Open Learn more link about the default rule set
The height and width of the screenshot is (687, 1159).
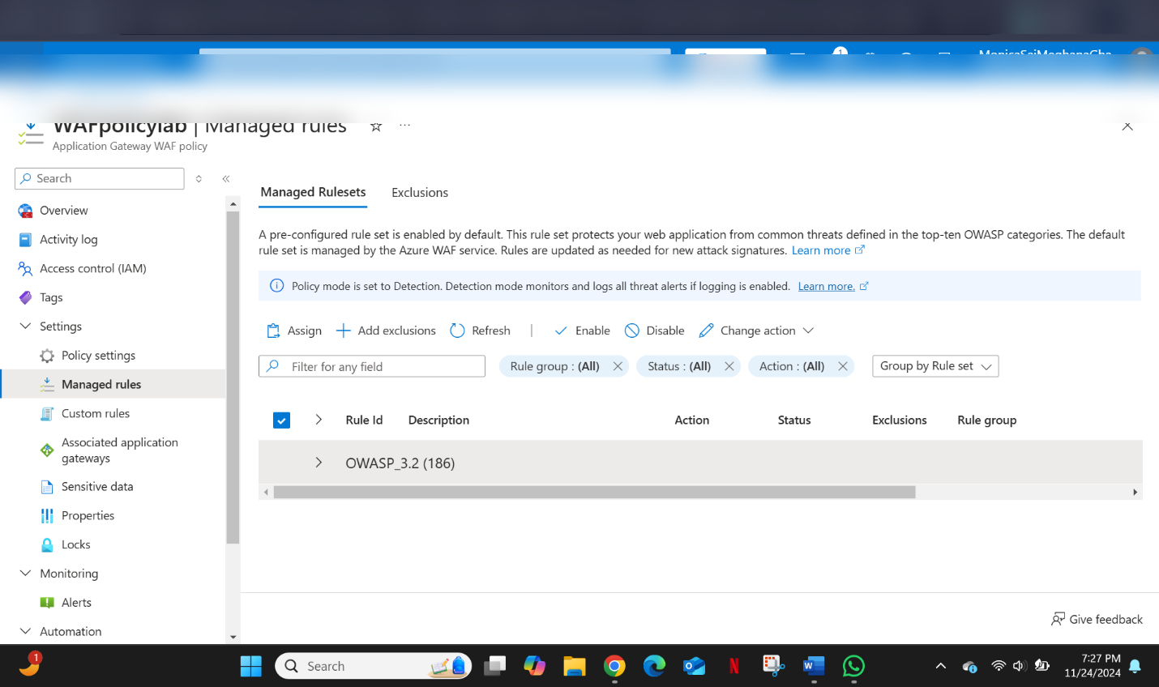(x=828, y=250)
